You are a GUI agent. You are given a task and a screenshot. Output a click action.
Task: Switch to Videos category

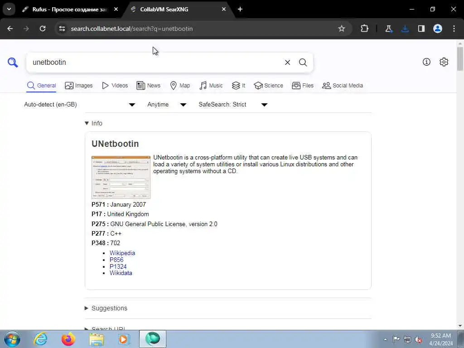tap(115, 86)
